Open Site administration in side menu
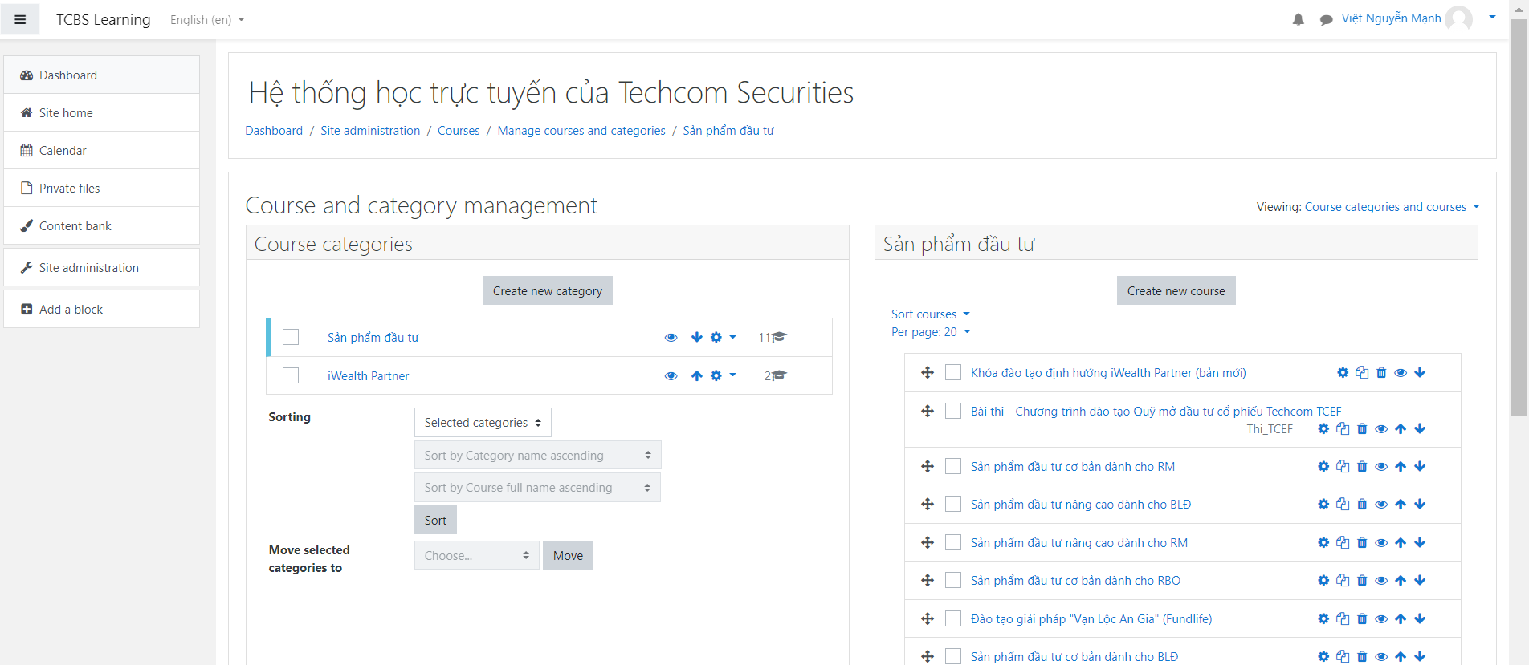Image resolution: width=1529 pixels, height=665 pixels. tap(101, 267)
